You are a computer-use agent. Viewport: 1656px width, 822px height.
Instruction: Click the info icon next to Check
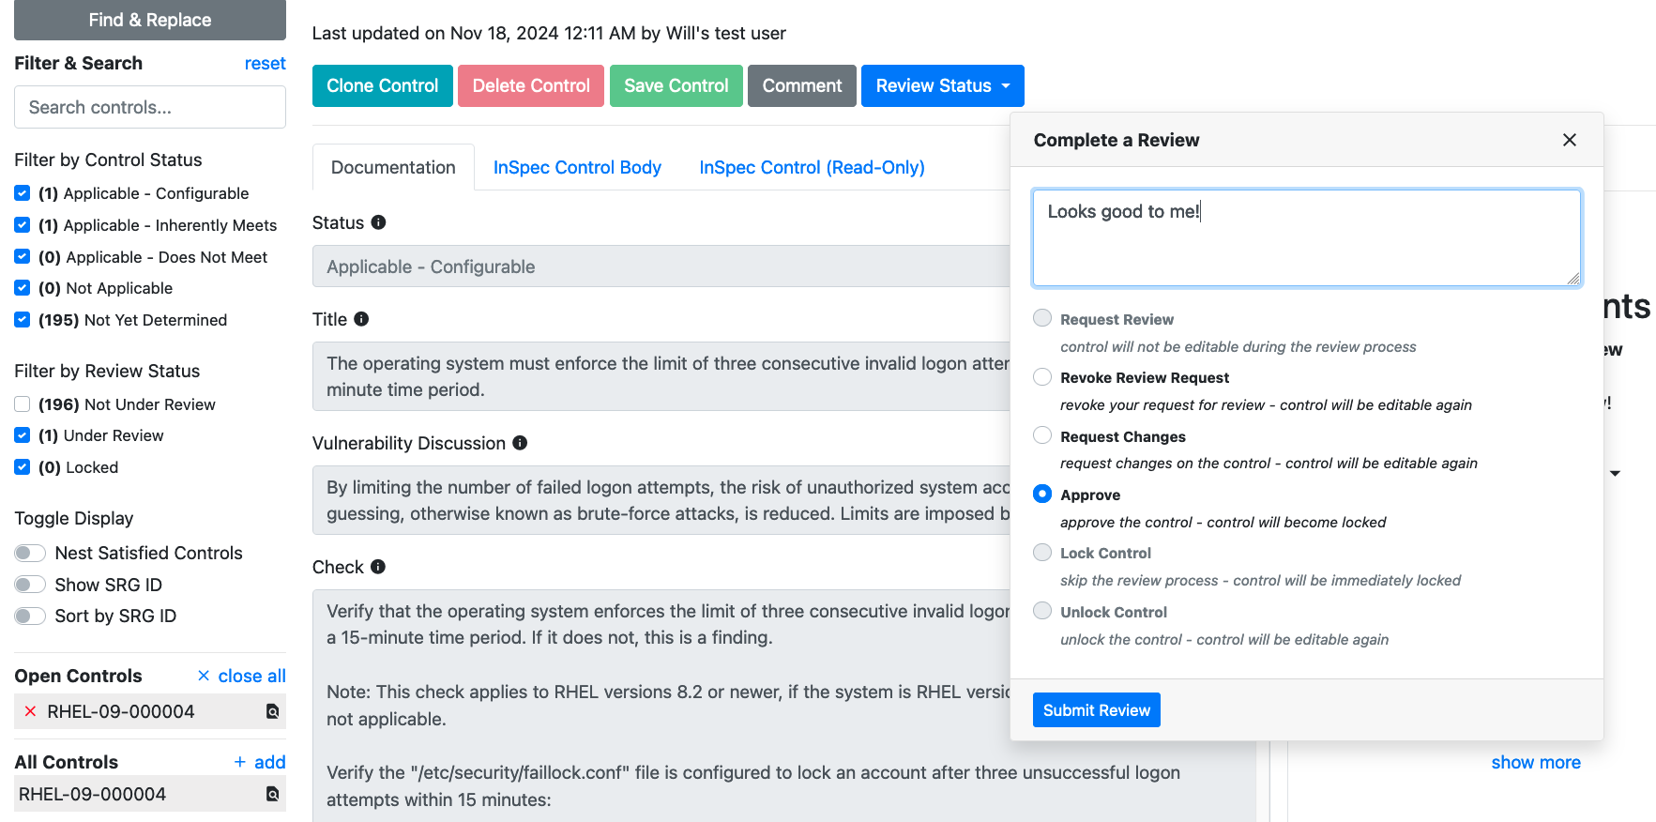click(x=378, y=567)
